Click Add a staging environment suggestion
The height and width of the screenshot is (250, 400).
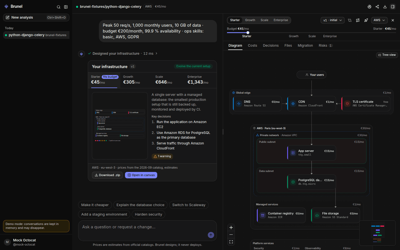104,214
